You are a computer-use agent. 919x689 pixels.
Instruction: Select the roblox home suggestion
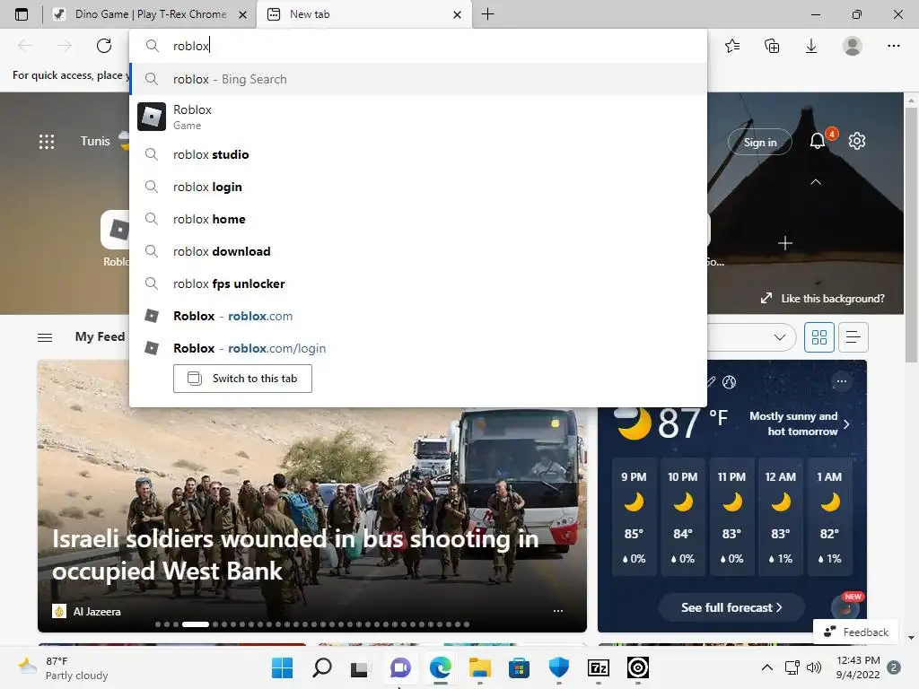point(418,219)
